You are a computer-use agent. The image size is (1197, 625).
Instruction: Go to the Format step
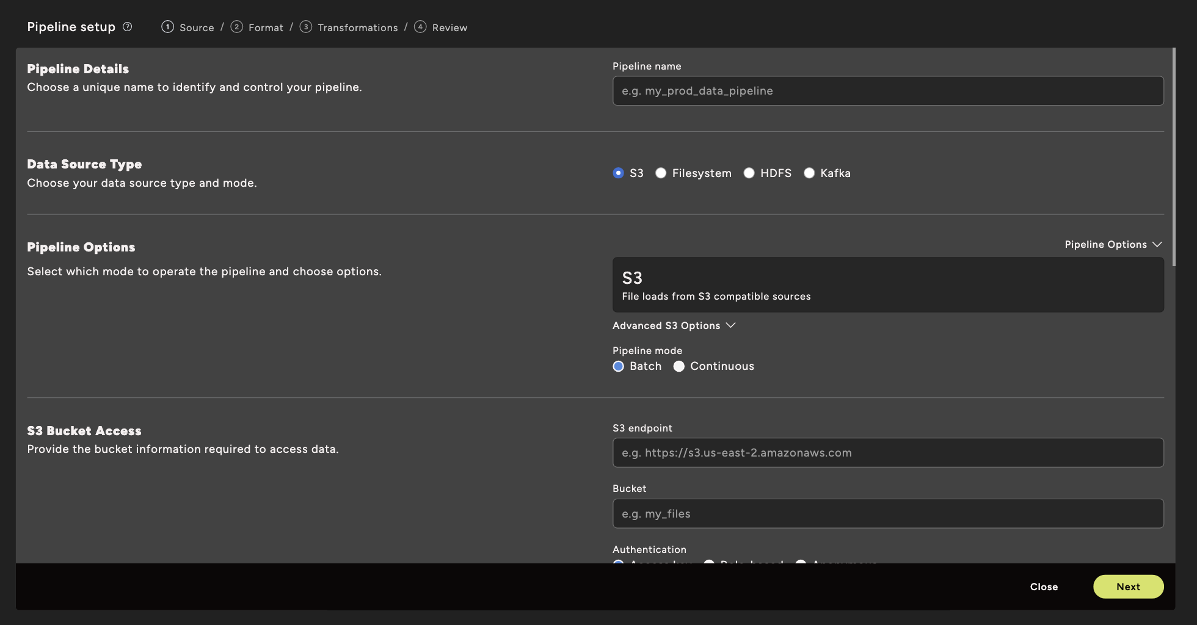coord(256,27)
